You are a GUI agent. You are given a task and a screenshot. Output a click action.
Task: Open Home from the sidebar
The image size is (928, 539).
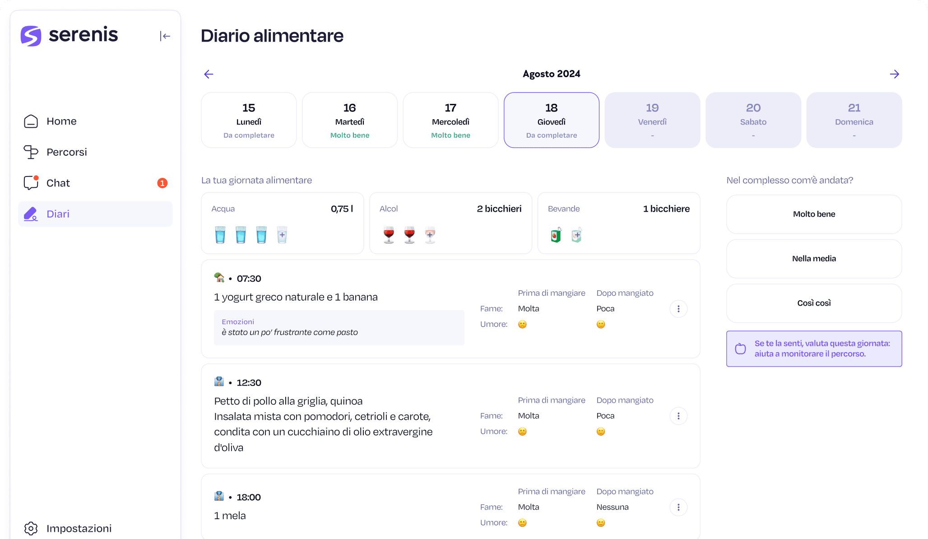click(95, 121)
